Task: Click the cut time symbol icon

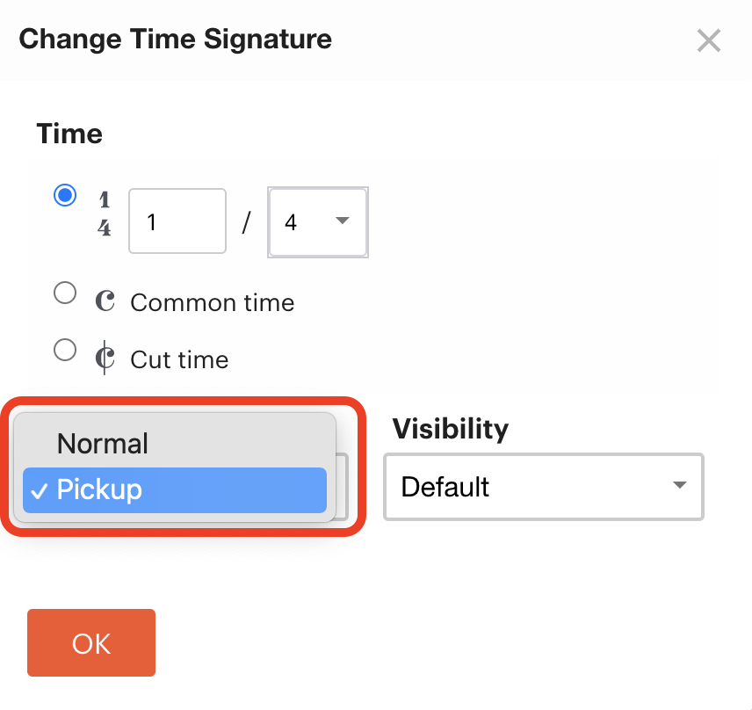Action: [x=105, y=358]
